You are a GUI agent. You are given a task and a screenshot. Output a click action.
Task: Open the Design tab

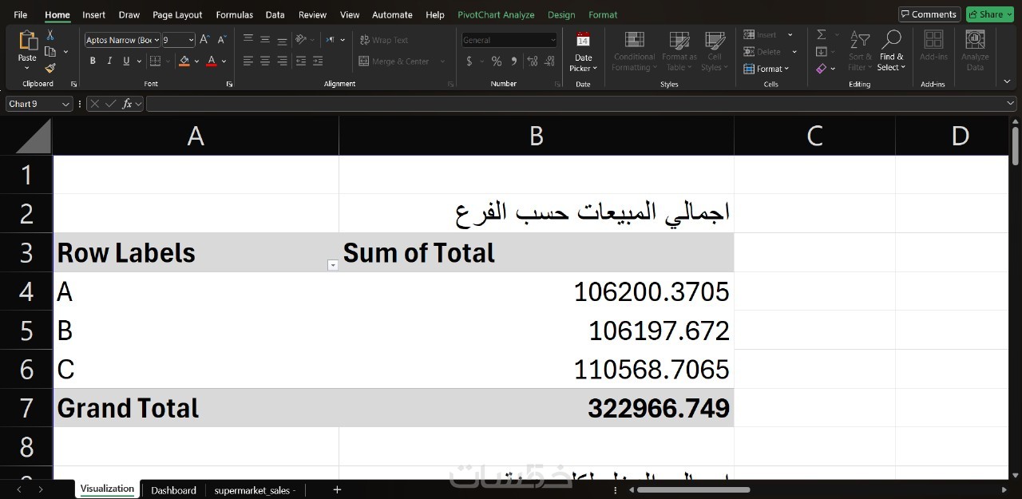[x=561, y=14]
